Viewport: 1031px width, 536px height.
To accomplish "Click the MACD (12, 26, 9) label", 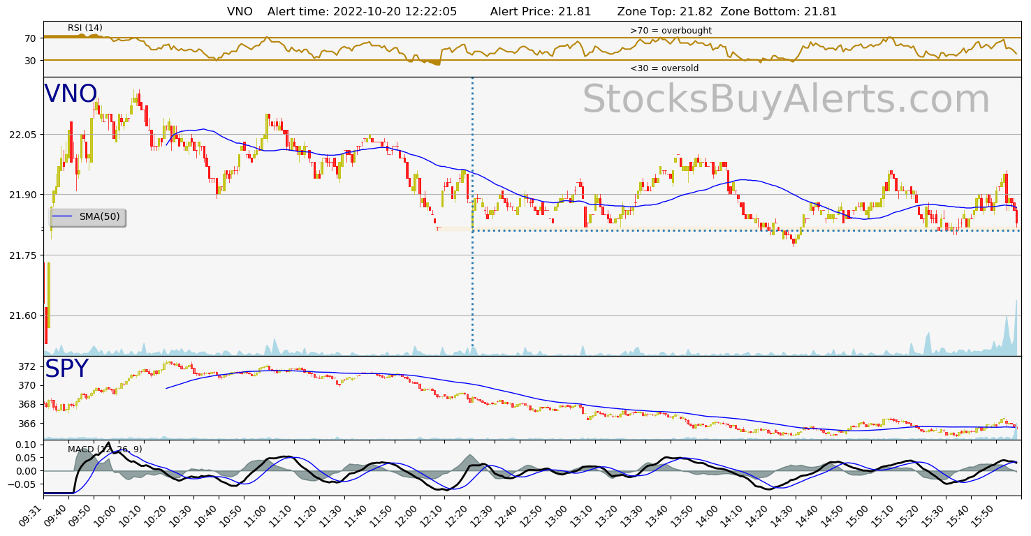I will 105,449.
